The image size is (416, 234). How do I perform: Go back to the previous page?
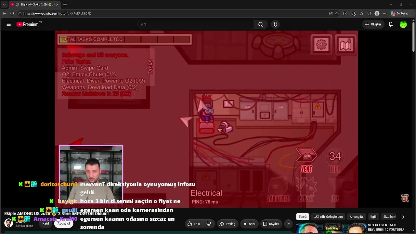point(4,14)
